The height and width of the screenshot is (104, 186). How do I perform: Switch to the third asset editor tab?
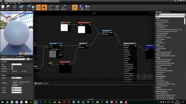tap(50, 1)
